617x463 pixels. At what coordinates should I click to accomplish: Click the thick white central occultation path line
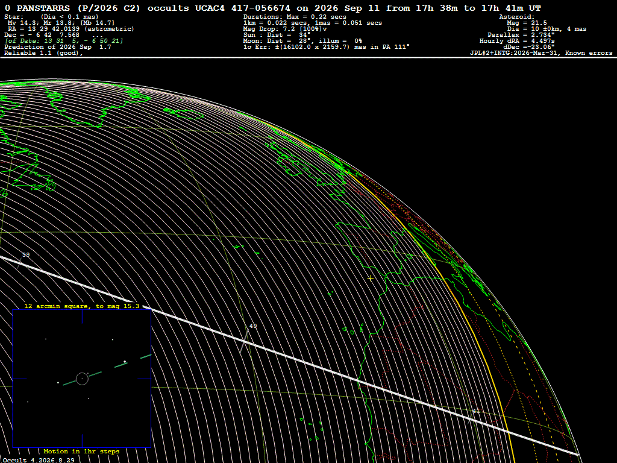pyautogui.click(x=289, y=356)
